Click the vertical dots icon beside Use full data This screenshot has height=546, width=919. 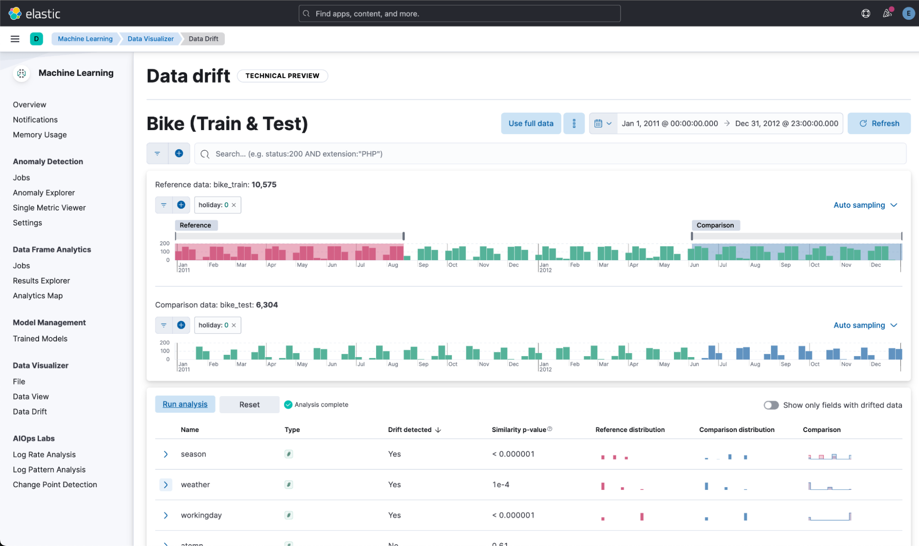[574, 123]
